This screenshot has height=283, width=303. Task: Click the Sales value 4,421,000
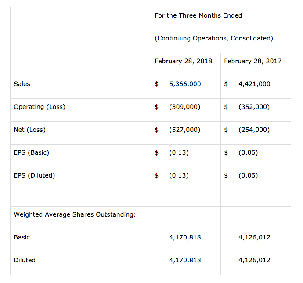pos(254,84)
